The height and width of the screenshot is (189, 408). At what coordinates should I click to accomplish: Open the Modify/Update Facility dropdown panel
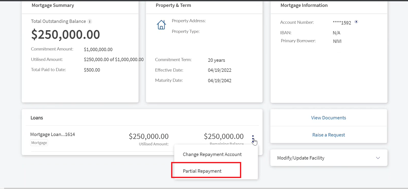329,158
